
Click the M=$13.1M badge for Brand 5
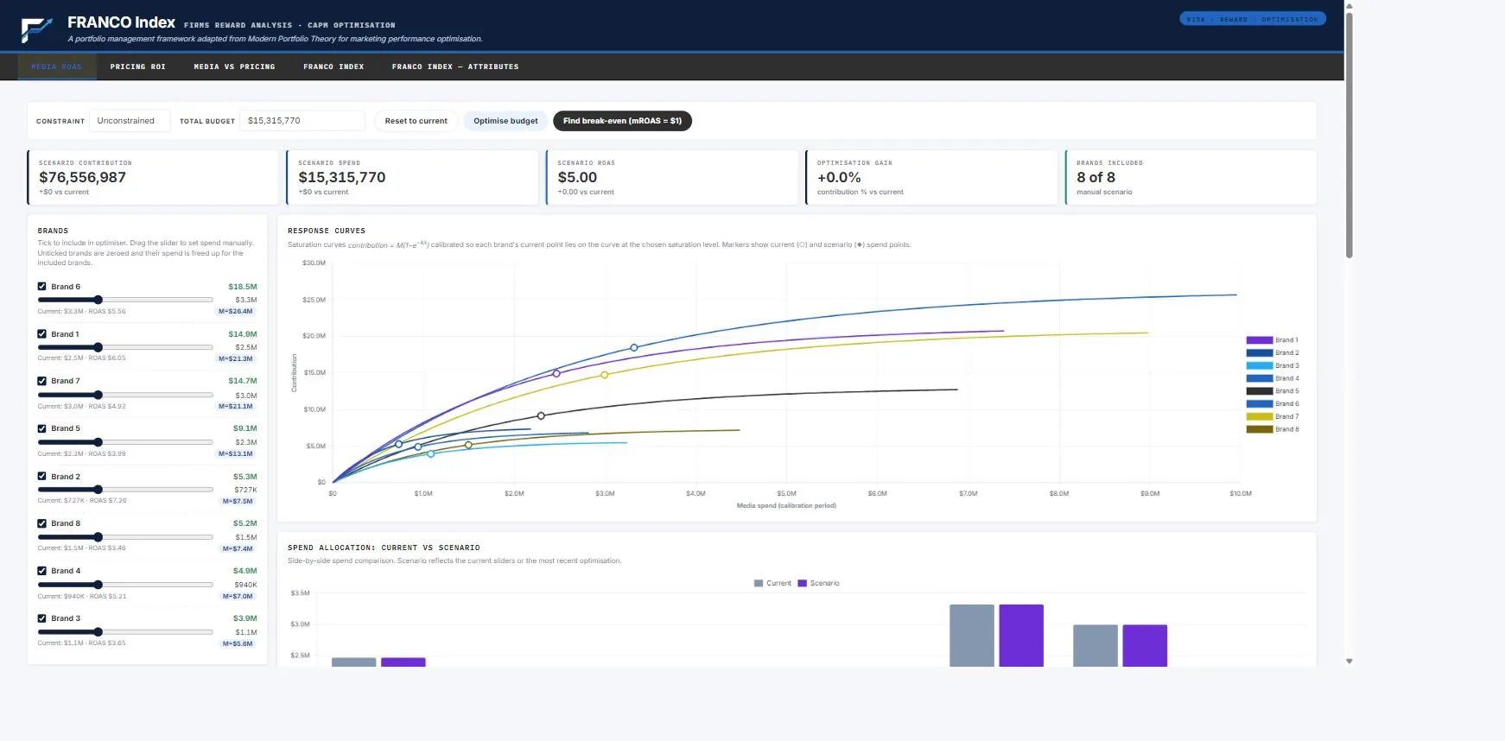click(x=236, y=453)
